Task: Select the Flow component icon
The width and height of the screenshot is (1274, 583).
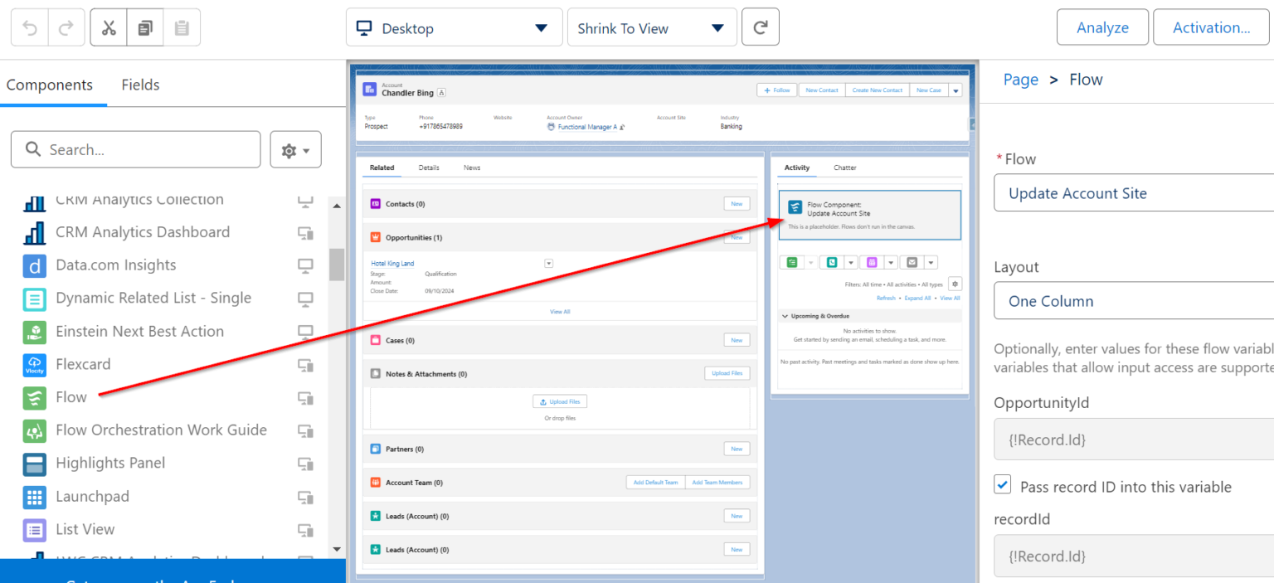Action: click(34, 397)
